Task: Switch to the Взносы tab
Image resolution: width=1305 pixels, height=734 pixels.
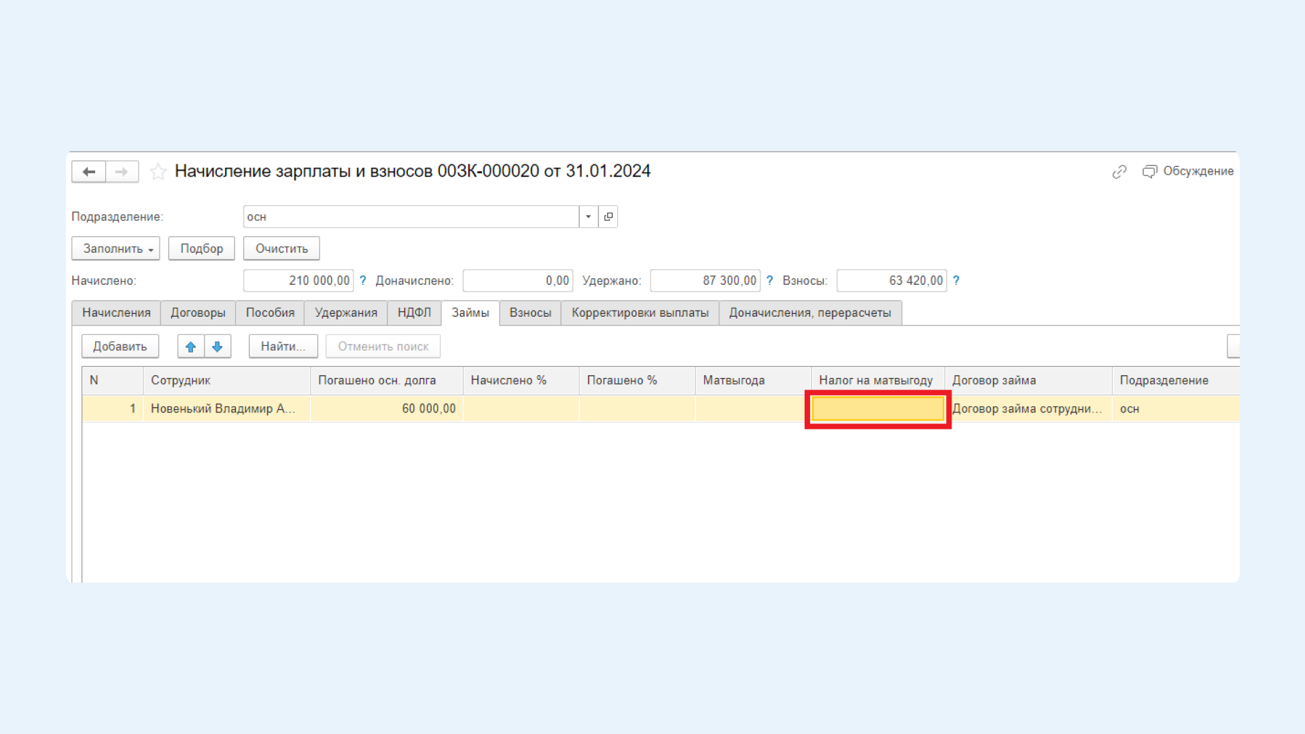Action: click(529, 312)
